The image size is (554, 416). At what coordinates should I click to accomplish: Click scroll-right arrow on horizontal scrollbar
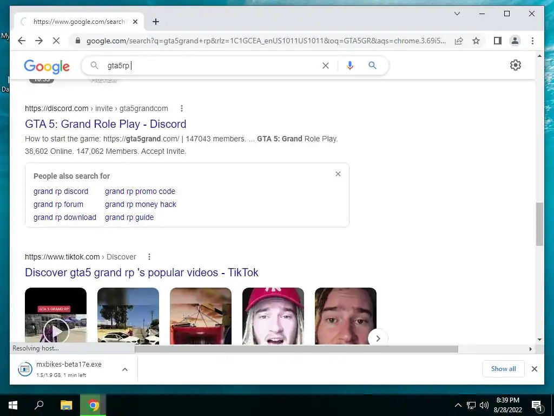pos(530,349)
